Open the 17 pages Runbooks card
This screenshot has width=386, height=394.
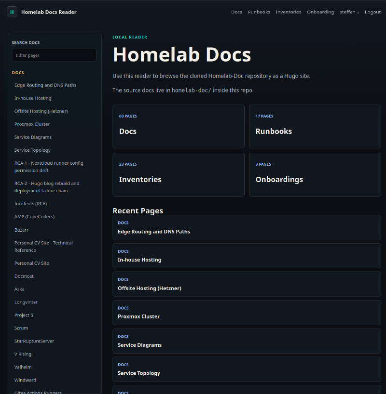coord(315,126)
